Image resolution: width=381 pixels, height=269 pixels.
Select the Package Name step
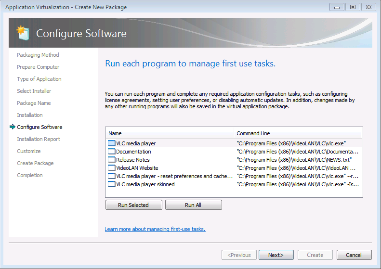(x=34, y=103)
